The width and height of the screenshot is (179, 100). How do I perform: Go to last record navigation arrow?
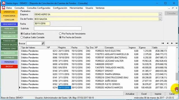[x=176, y=43]
